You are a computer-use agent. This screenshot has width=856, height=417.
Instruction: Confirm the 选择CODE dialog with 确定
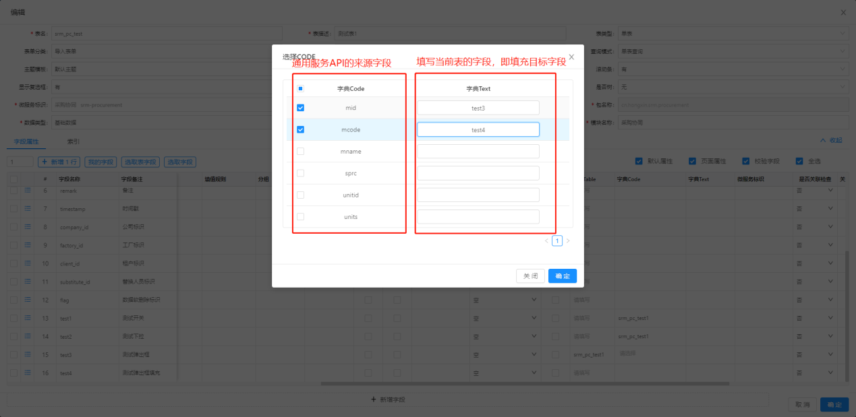[x=563, y=276]
